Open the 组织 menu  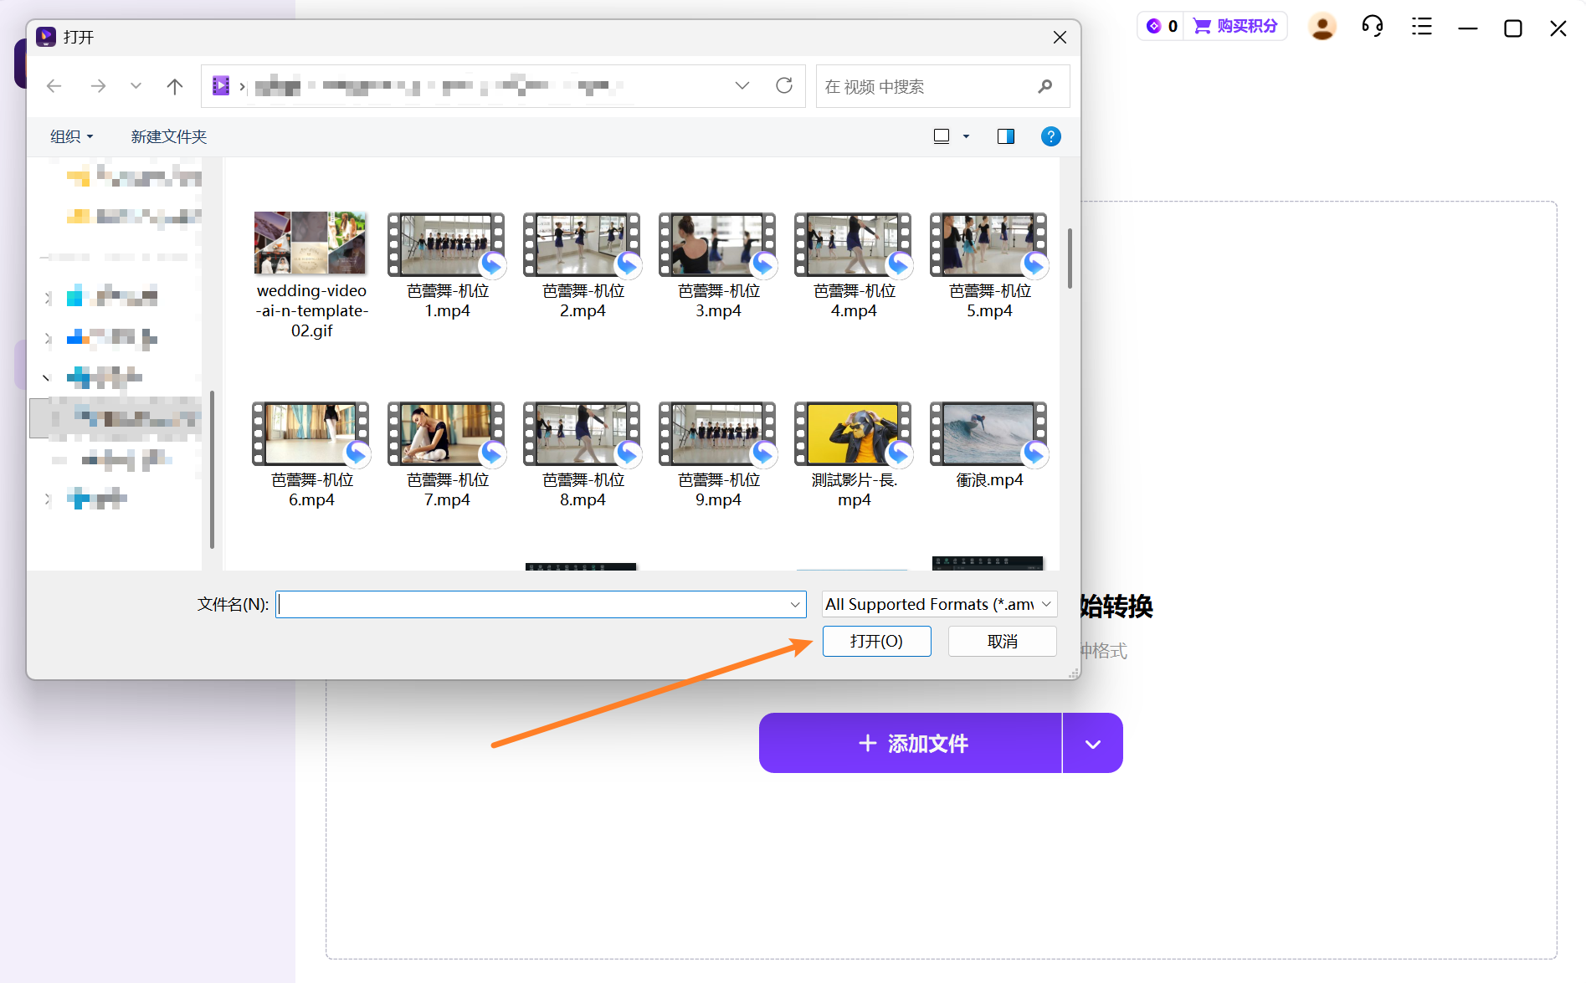pos(71,136)
